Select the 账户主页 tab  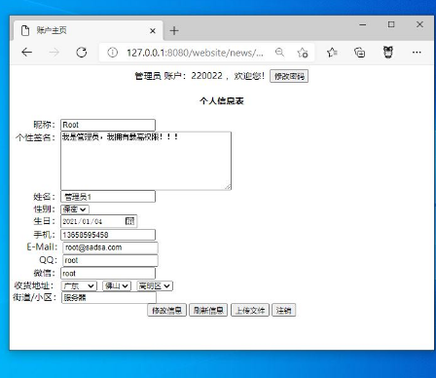[88, 30]
